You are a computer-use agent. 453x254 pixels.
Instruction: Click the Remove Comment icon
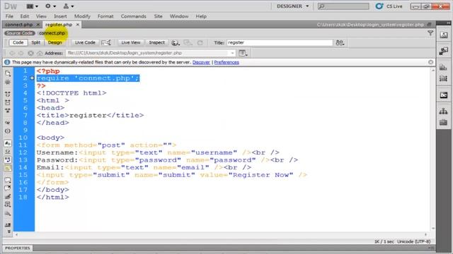coord(8,188)
